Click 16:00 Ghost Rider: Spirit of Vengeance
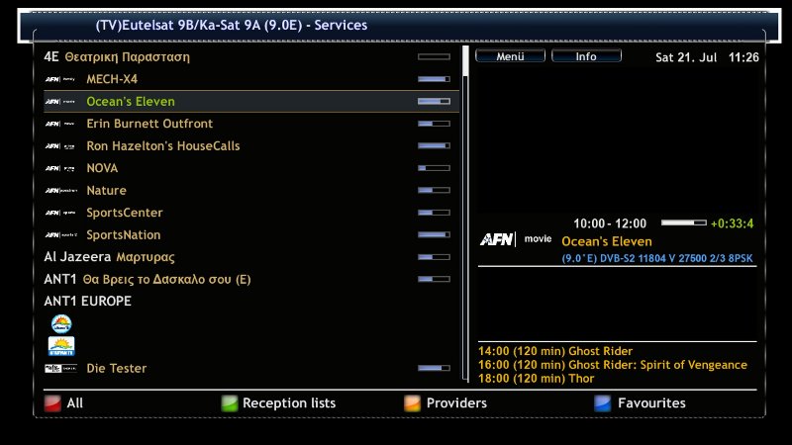This screenshot has height=445, width=792. pos(612,365)
